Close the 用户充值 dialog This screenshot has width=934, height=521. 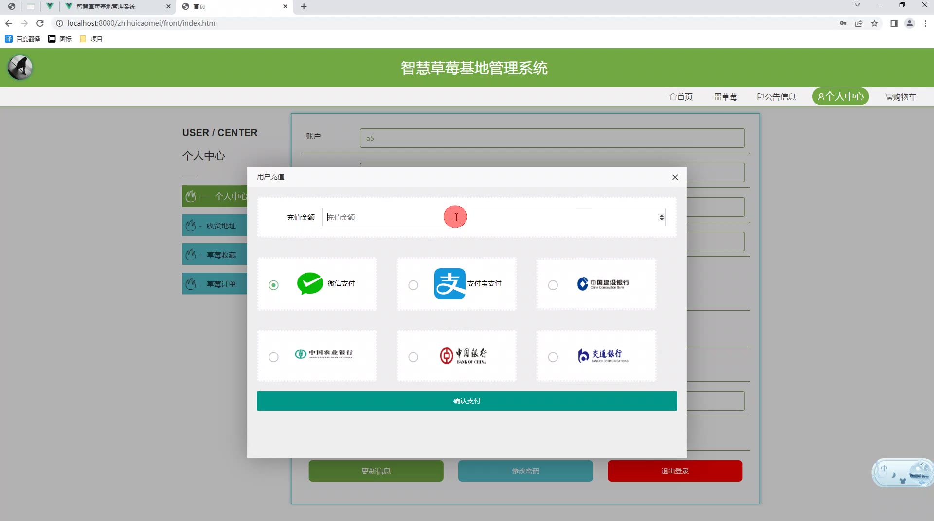[675, 177]
